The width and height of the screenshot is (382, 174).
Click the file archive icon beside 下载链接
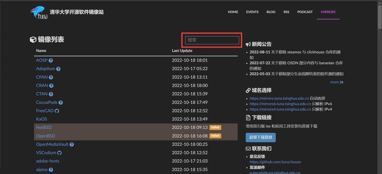pos(248,117)
